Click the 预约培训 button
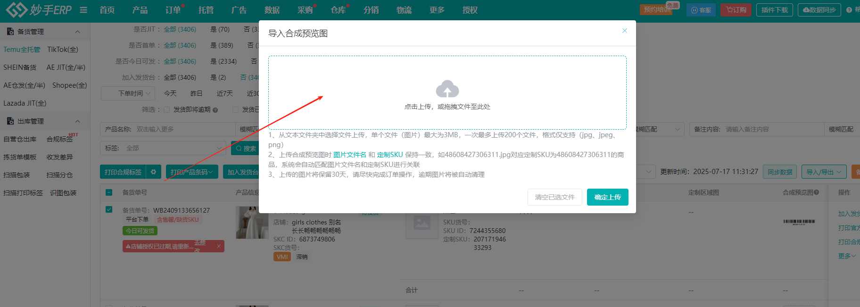Screen dimensions: 860x307 tap(657, 9)
